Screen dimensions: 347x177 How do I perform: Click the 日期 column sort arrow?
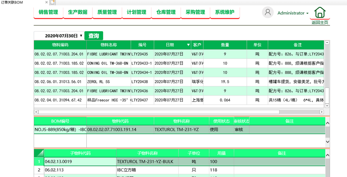188,45
